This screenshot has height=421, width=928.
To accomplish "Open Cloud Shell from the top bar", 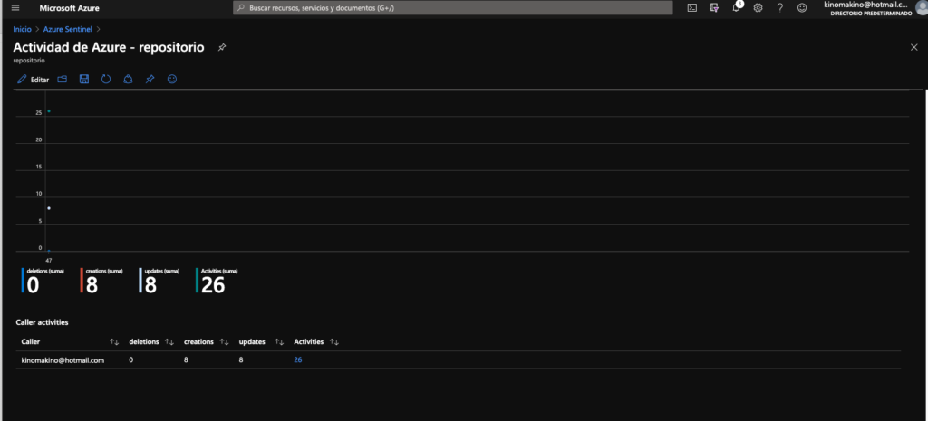I will point(692,7).
